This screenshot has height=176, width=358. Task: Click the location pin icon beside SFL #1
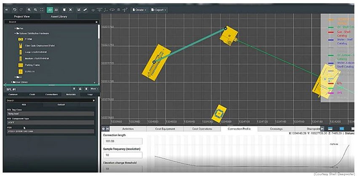(x=74, y=89)
